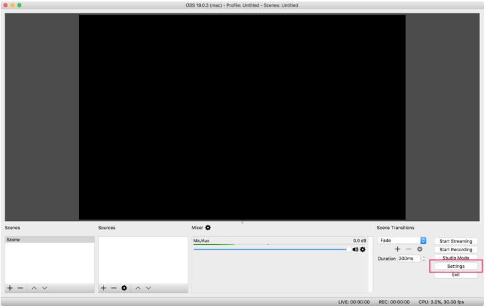Open source properties gear icon
The width and height of the screenshot is (486, 308).
point(124,288)
